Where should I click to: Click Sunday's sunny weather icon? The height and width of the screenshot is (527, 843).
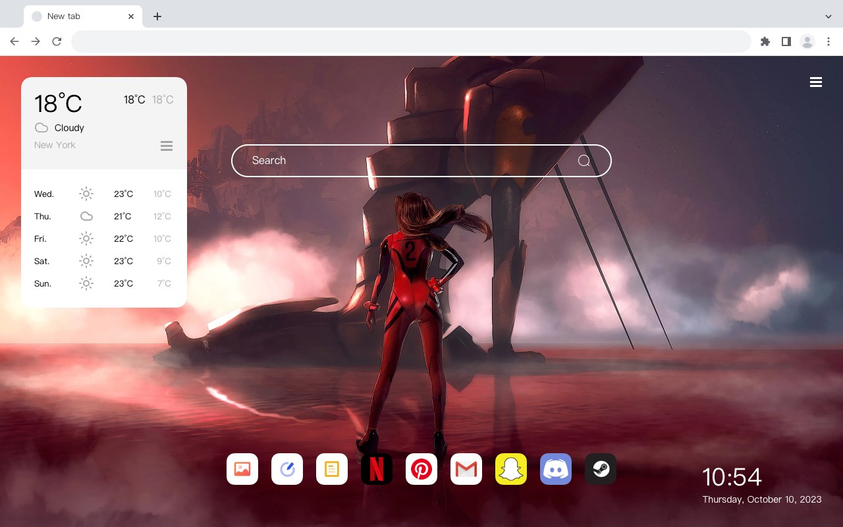click(86, 283)
